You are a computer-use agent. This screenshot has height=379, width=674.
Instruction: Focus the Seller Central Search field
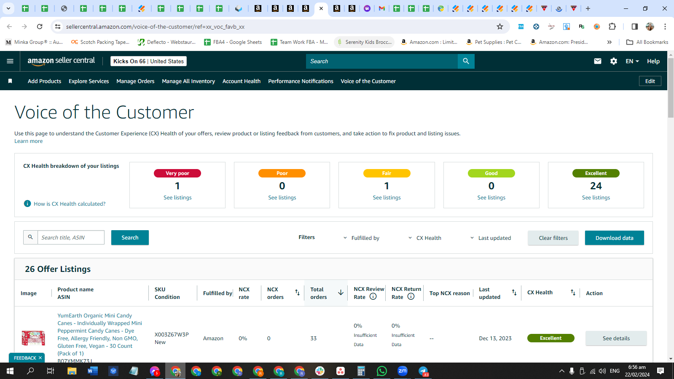click(x=382, y=61)
